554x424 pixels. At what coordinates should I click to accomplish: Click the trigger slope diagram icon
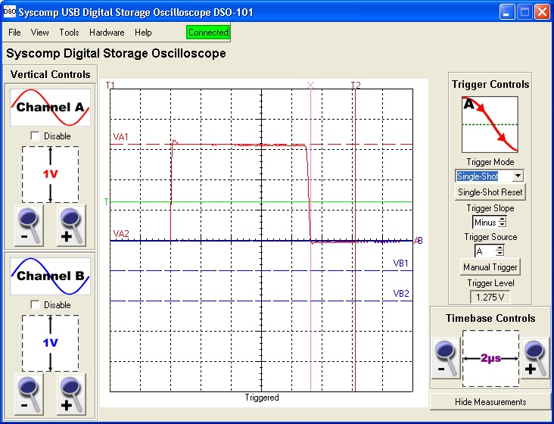click(x=490, y=124)
